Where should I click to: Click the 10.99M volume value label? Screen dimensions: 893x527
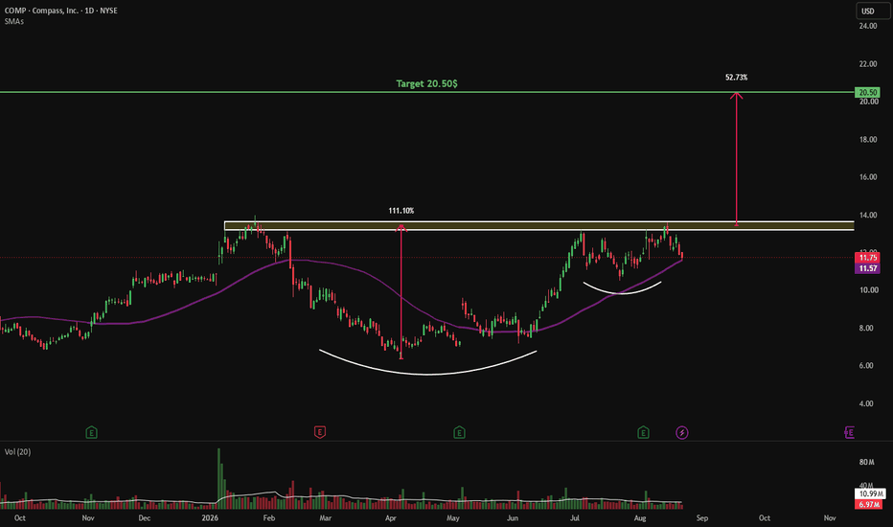870,494
